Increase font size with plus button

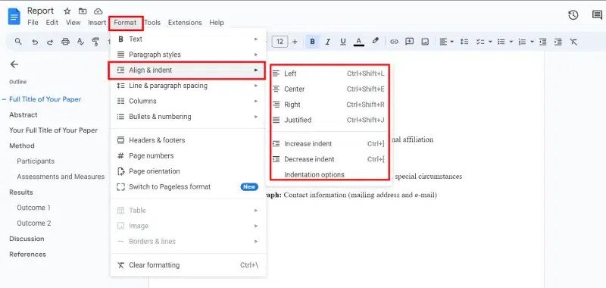(x=295, y=42)
